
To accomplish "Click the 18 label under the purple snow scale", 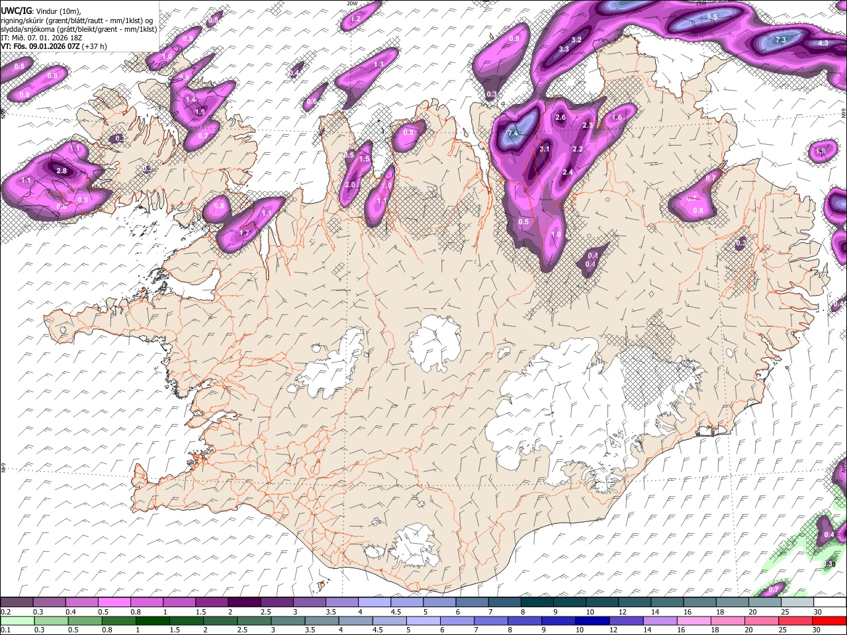I will tap(720, 612).
